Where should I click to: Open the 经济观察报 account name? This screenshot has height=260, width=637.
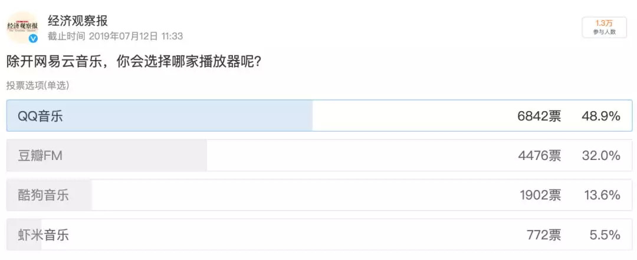coord(78,22)
